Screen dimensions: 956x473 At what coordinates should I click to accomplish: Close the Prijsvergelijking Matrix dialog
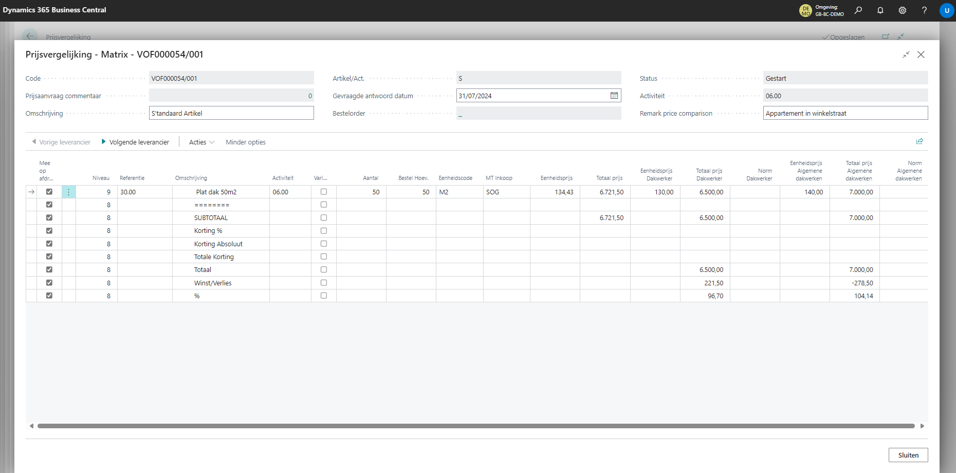(x=921, y=54)
